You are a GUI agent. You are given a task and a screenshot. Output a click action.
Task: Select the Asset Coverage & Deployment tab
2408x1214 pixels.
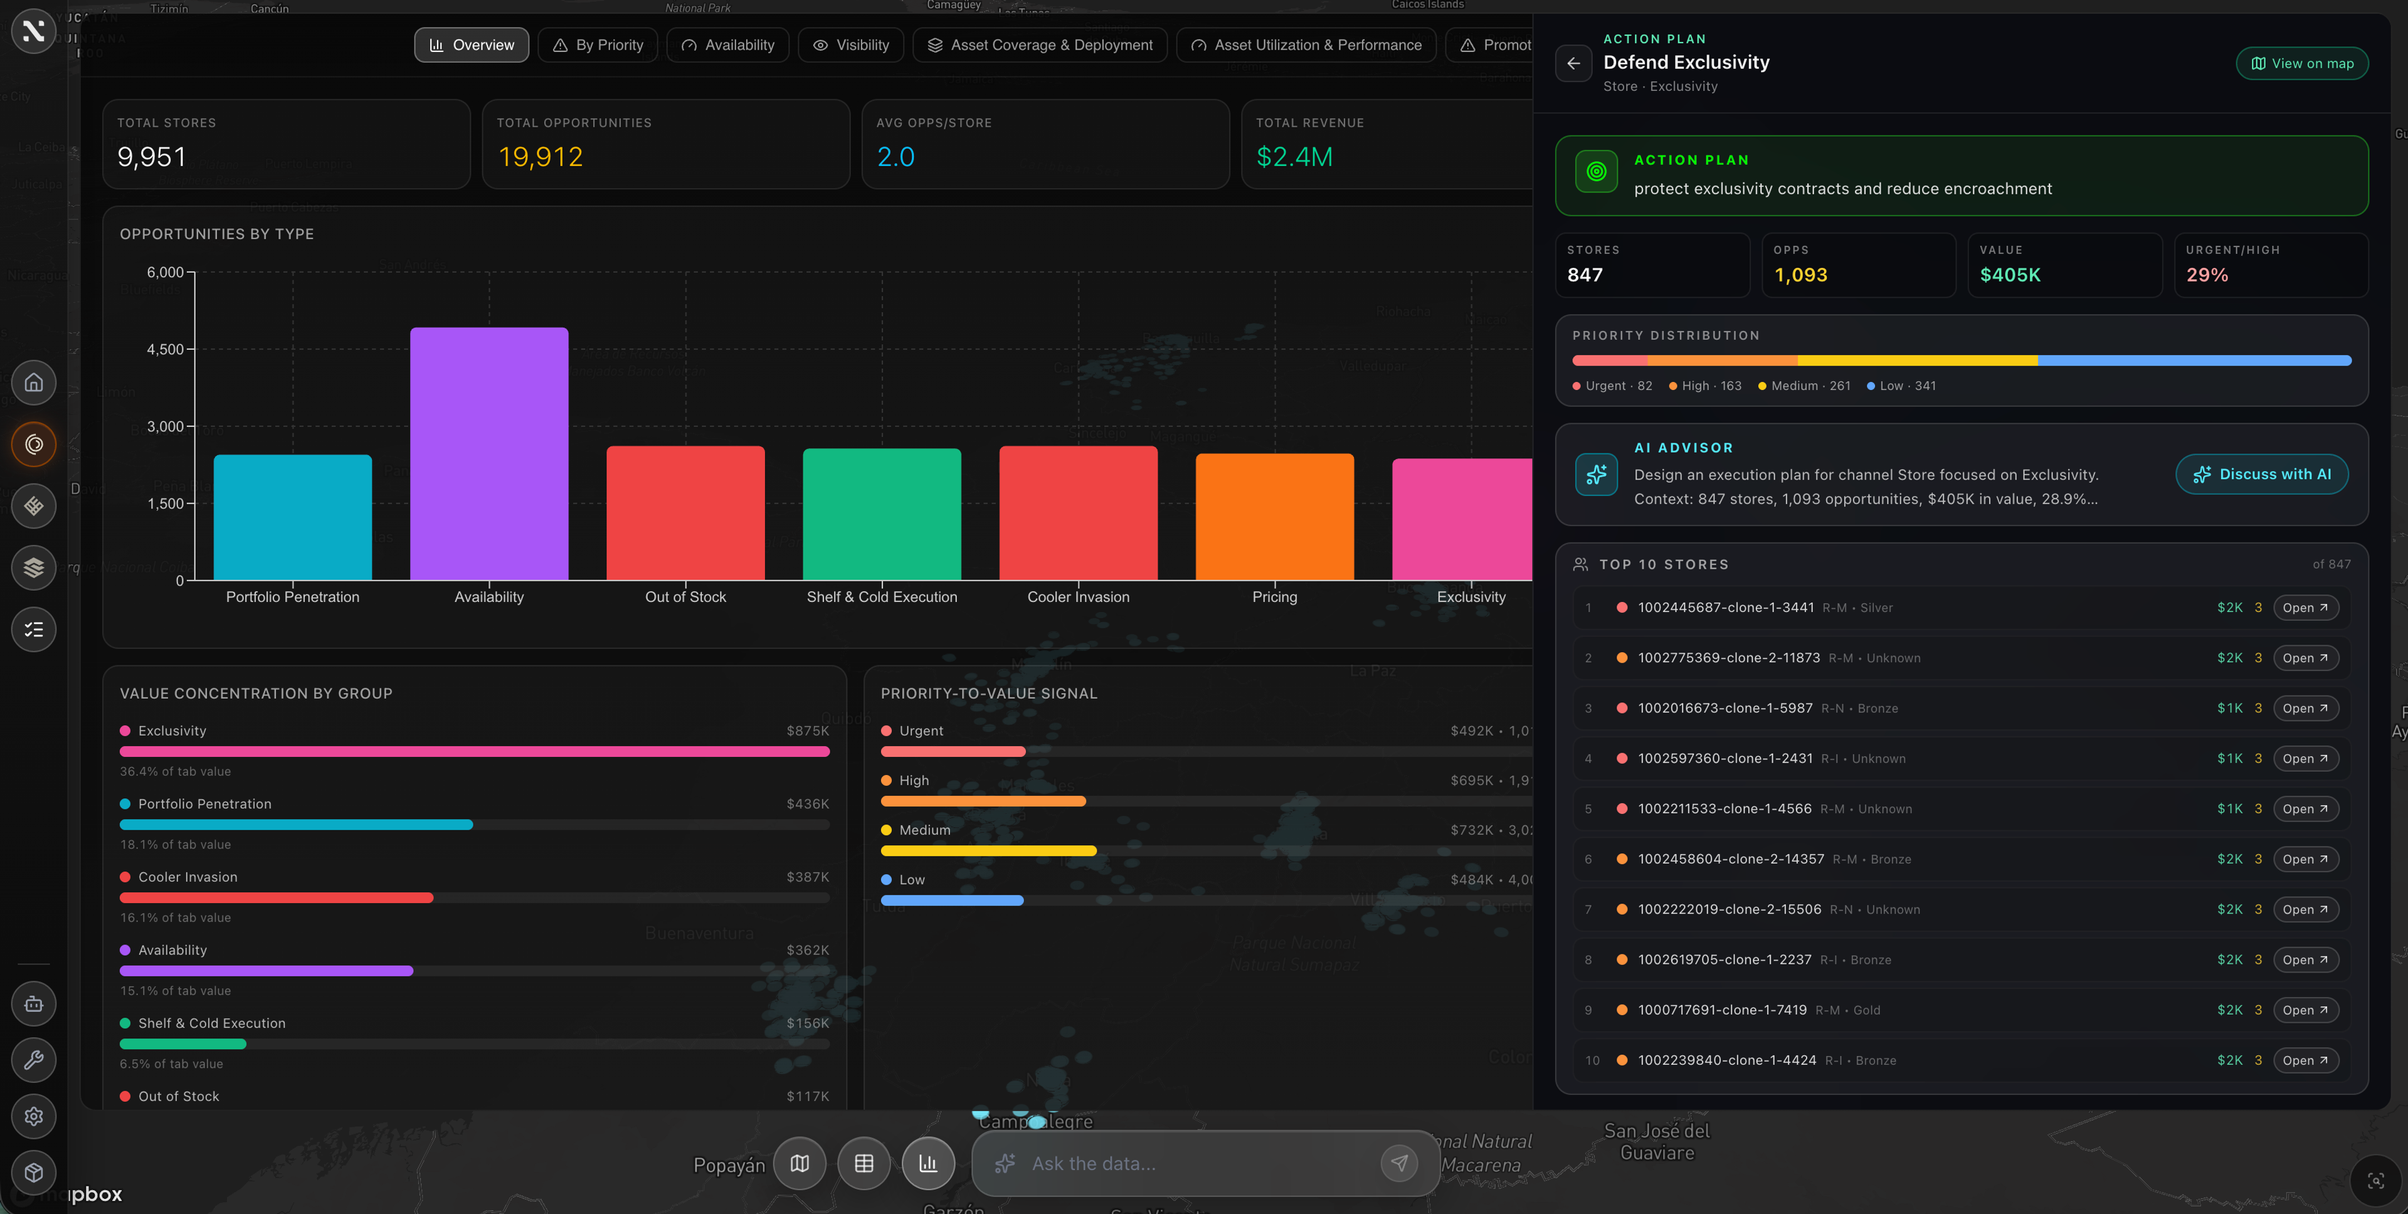click(x=1040, y=45)
